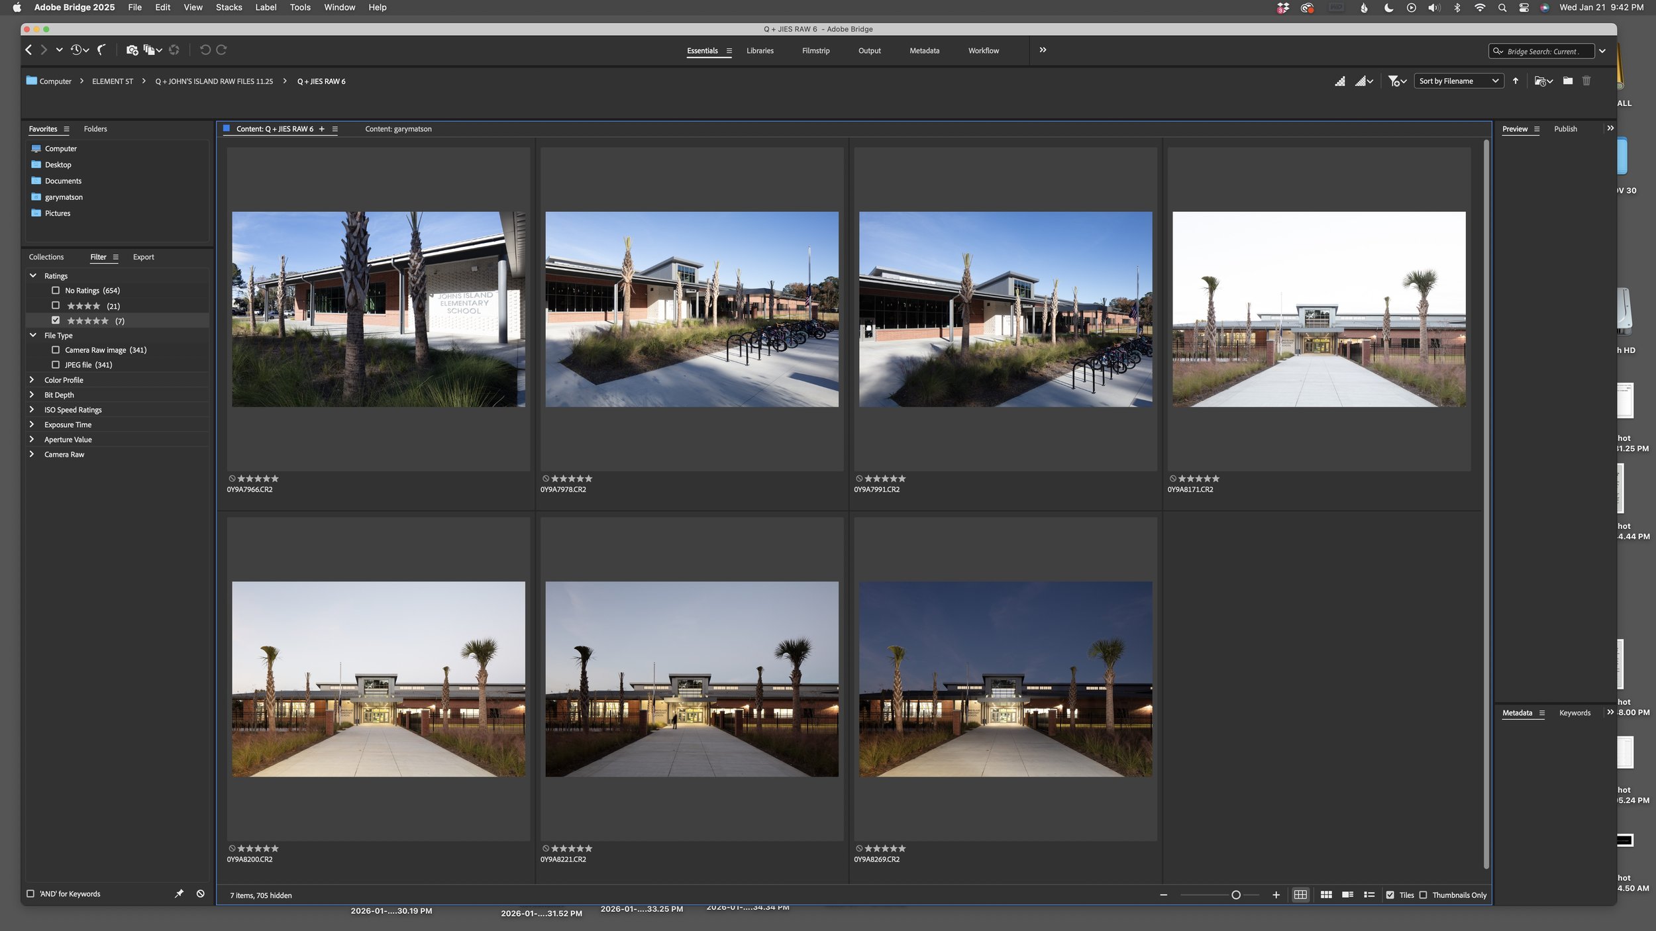Click the ascending order arrow icon
Viewport: 1656px width, 931px height.
[1516, 81]
